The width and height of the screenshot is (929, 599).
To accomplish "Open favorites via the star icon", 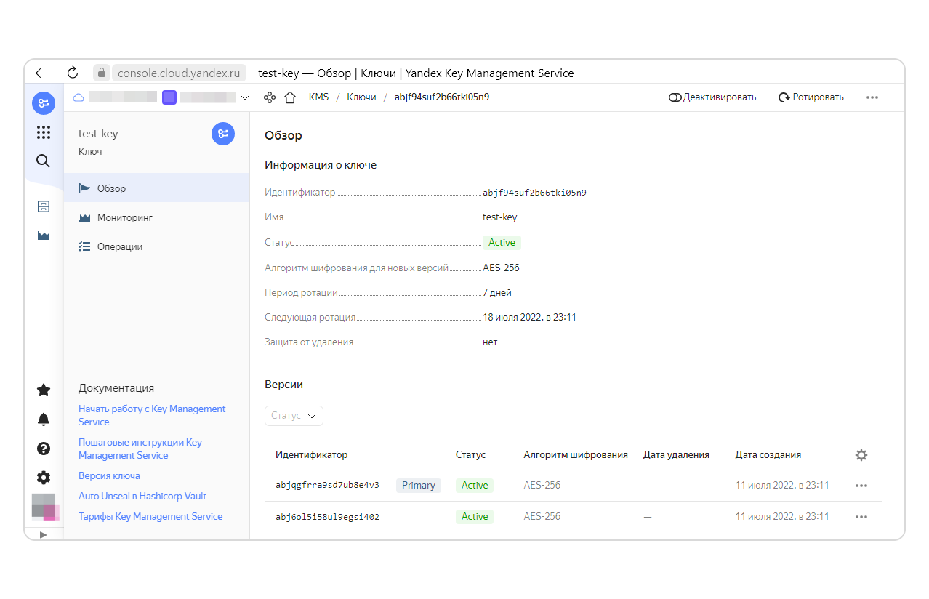I will 44,390.
